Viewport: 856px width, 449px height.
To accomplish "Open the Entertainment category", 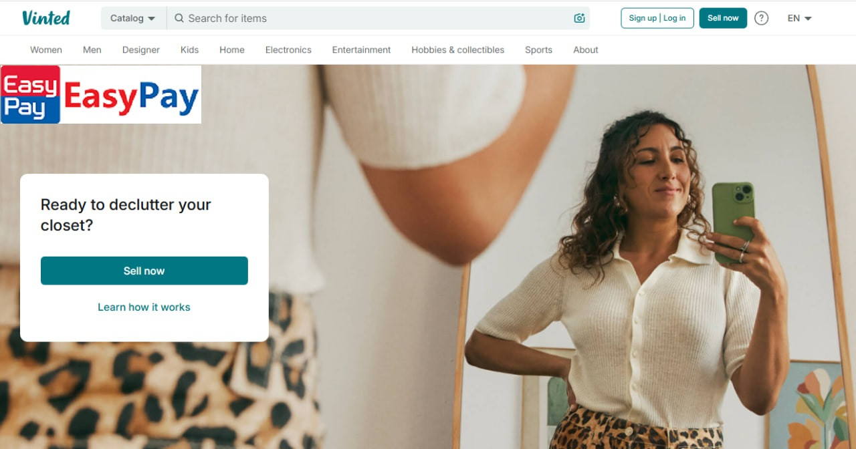I will click(361, 50).
